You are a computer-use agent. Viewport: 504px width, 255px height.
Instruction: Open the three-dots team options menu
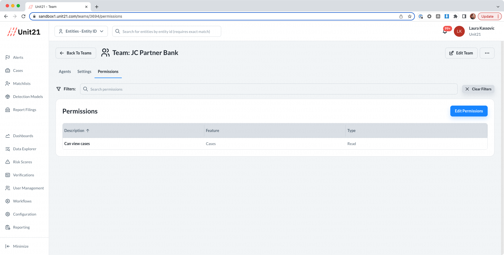click(487, 53)
